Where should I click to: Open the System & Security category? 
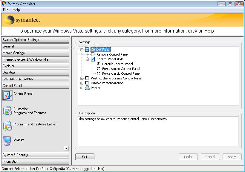click(x=36, y=155)
